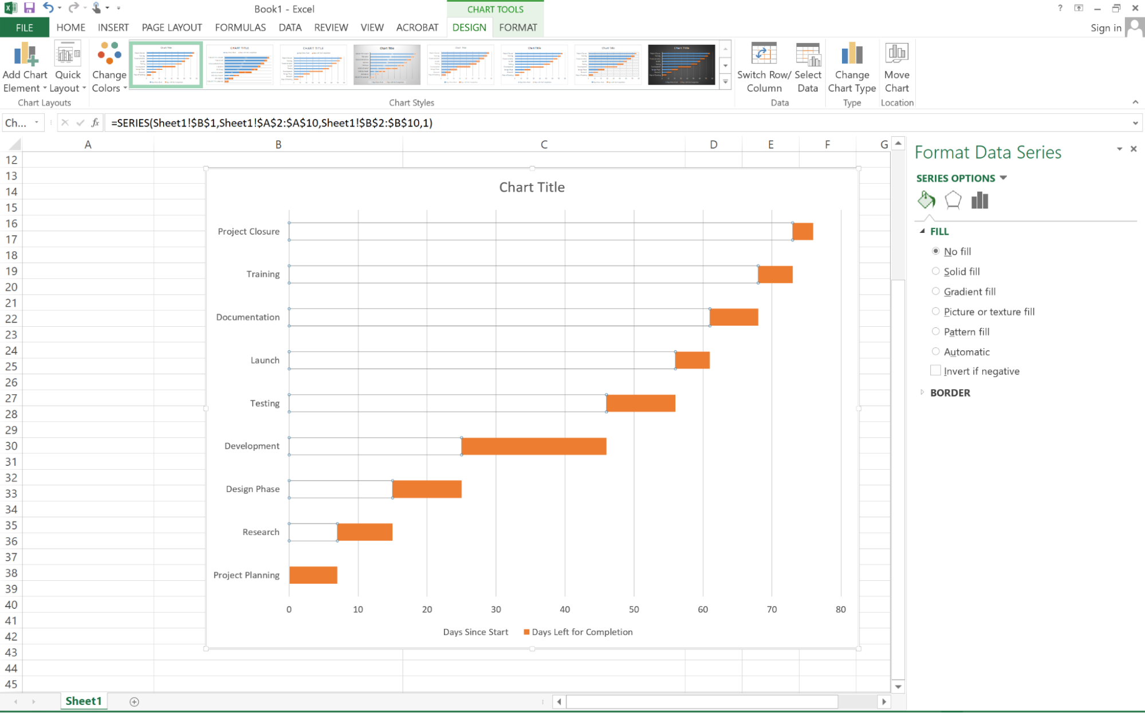Screen dimensions: 1145x713
Task: Open the INSERT ribbon tab
Action: pos(113,27)
